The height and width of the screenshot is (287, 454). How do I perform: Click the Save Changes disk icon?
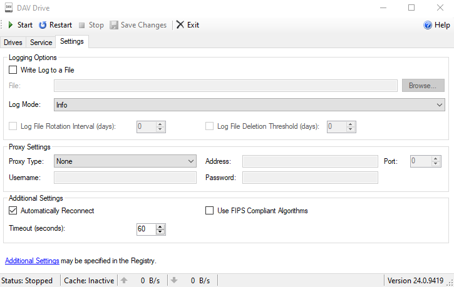point(114,25)
